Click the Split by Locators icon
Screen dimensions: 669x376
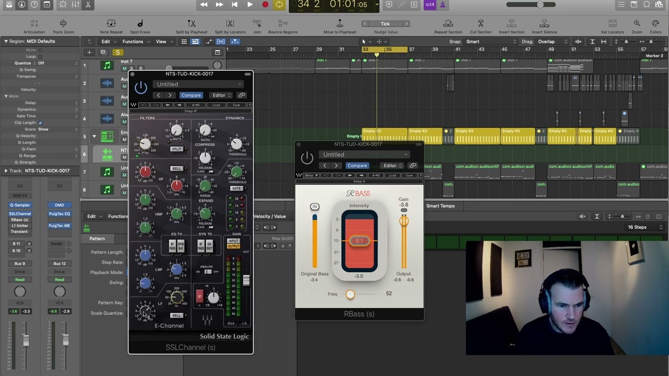click(x=230, y=23)
